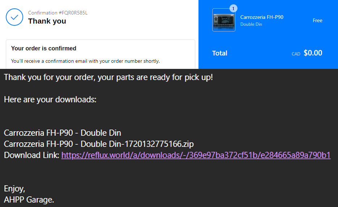Open the Carrozzeria FH-P90 product thumbnail
Viewport: 338px width, 207px height.
tap(224, 20)
